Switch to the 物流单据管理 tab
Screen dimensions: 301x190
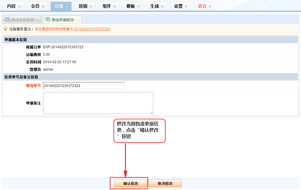click(22, 20)
